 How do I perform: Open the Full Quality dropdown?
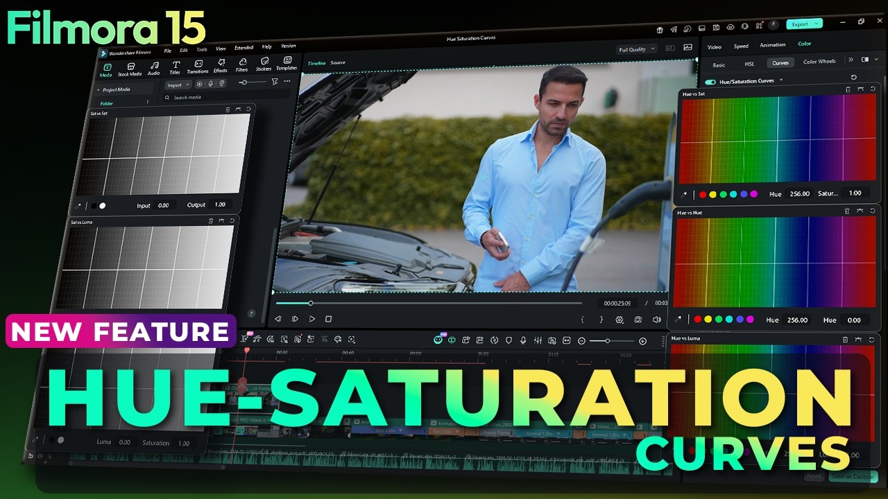coord(637,49)
